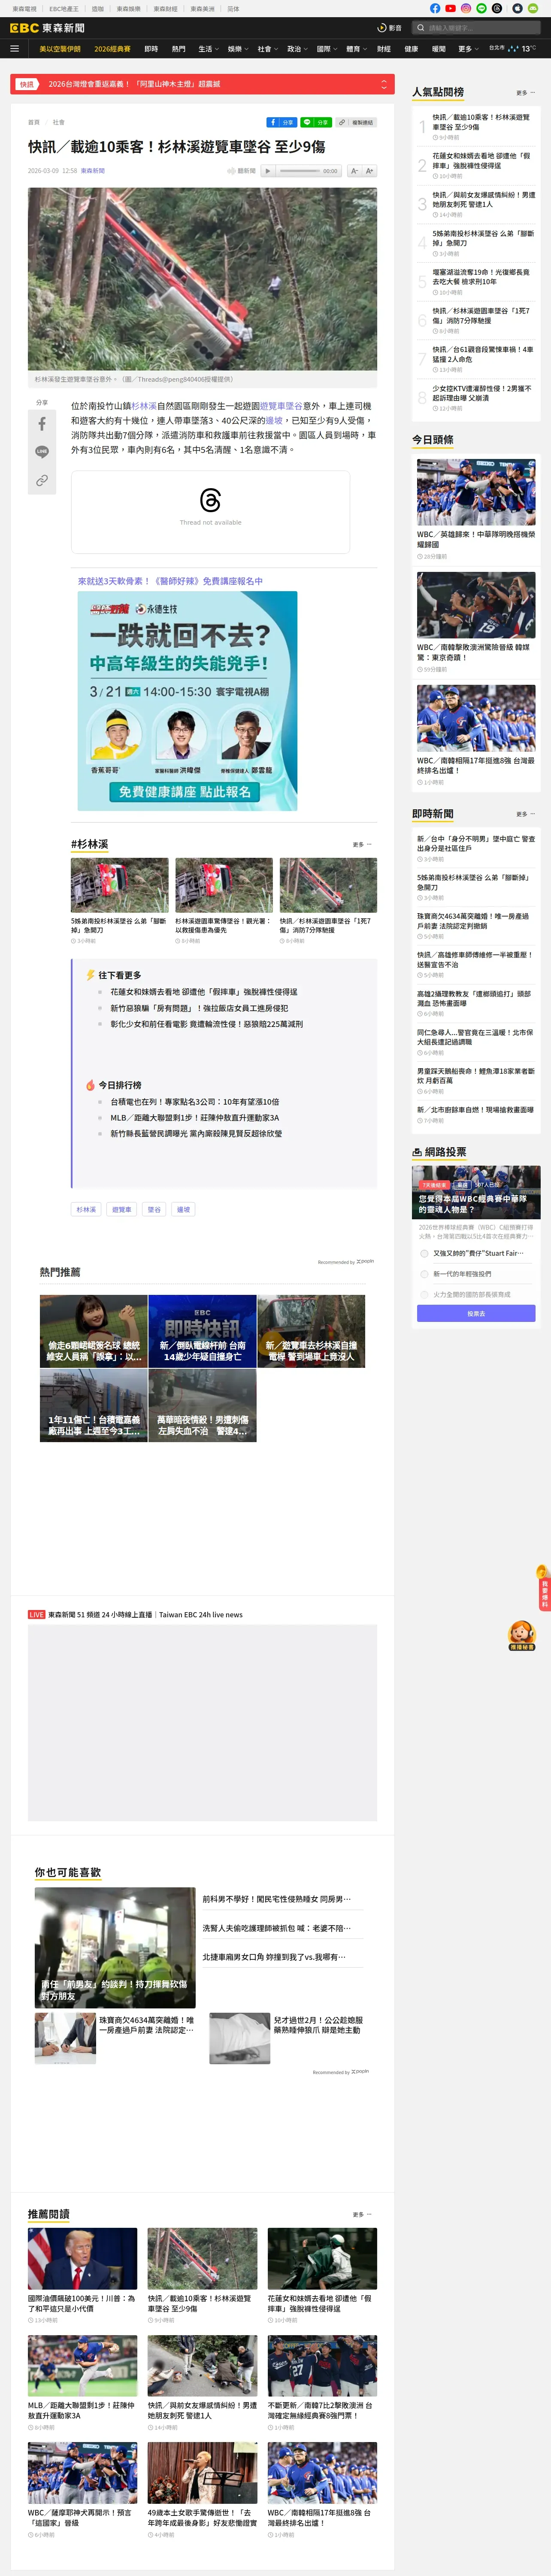
Task: Open 來就送3天軟骨素 promo link
Action: 171,580
